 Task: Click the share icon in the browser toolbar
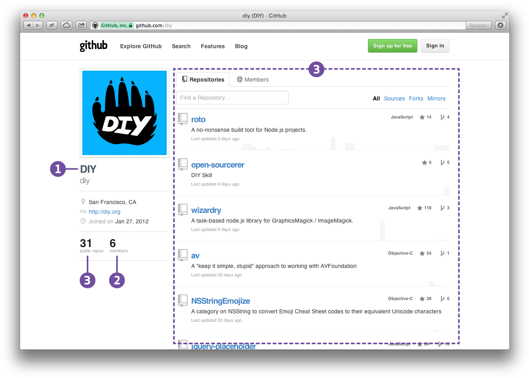pos(81,25)
